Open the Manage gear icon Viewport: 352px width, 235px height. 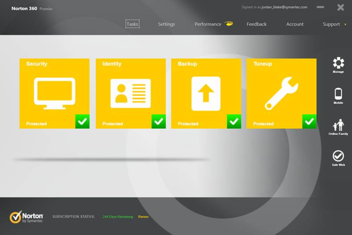338,63
